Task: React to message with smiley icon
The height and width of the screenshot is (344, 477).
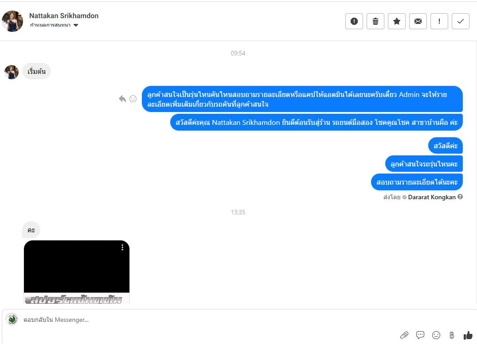Action: click(133, 99)
